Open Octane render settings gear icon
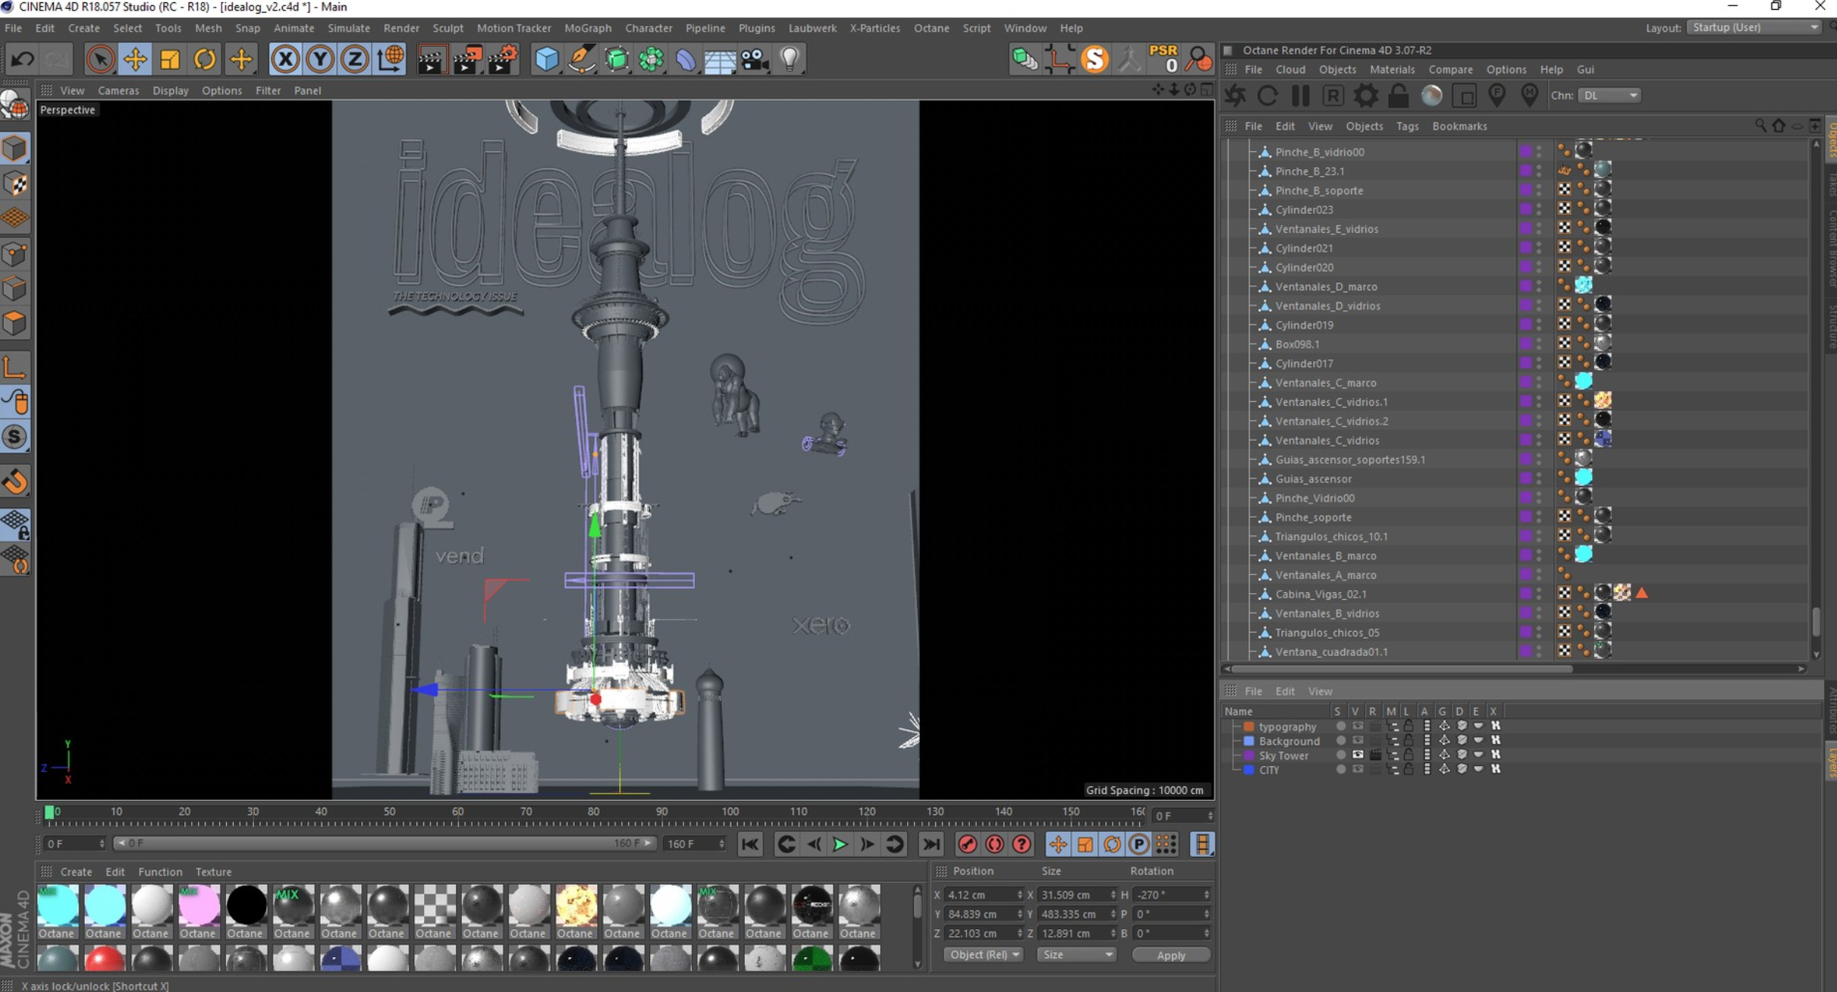1837x992 pixels. click(1365, 96)
